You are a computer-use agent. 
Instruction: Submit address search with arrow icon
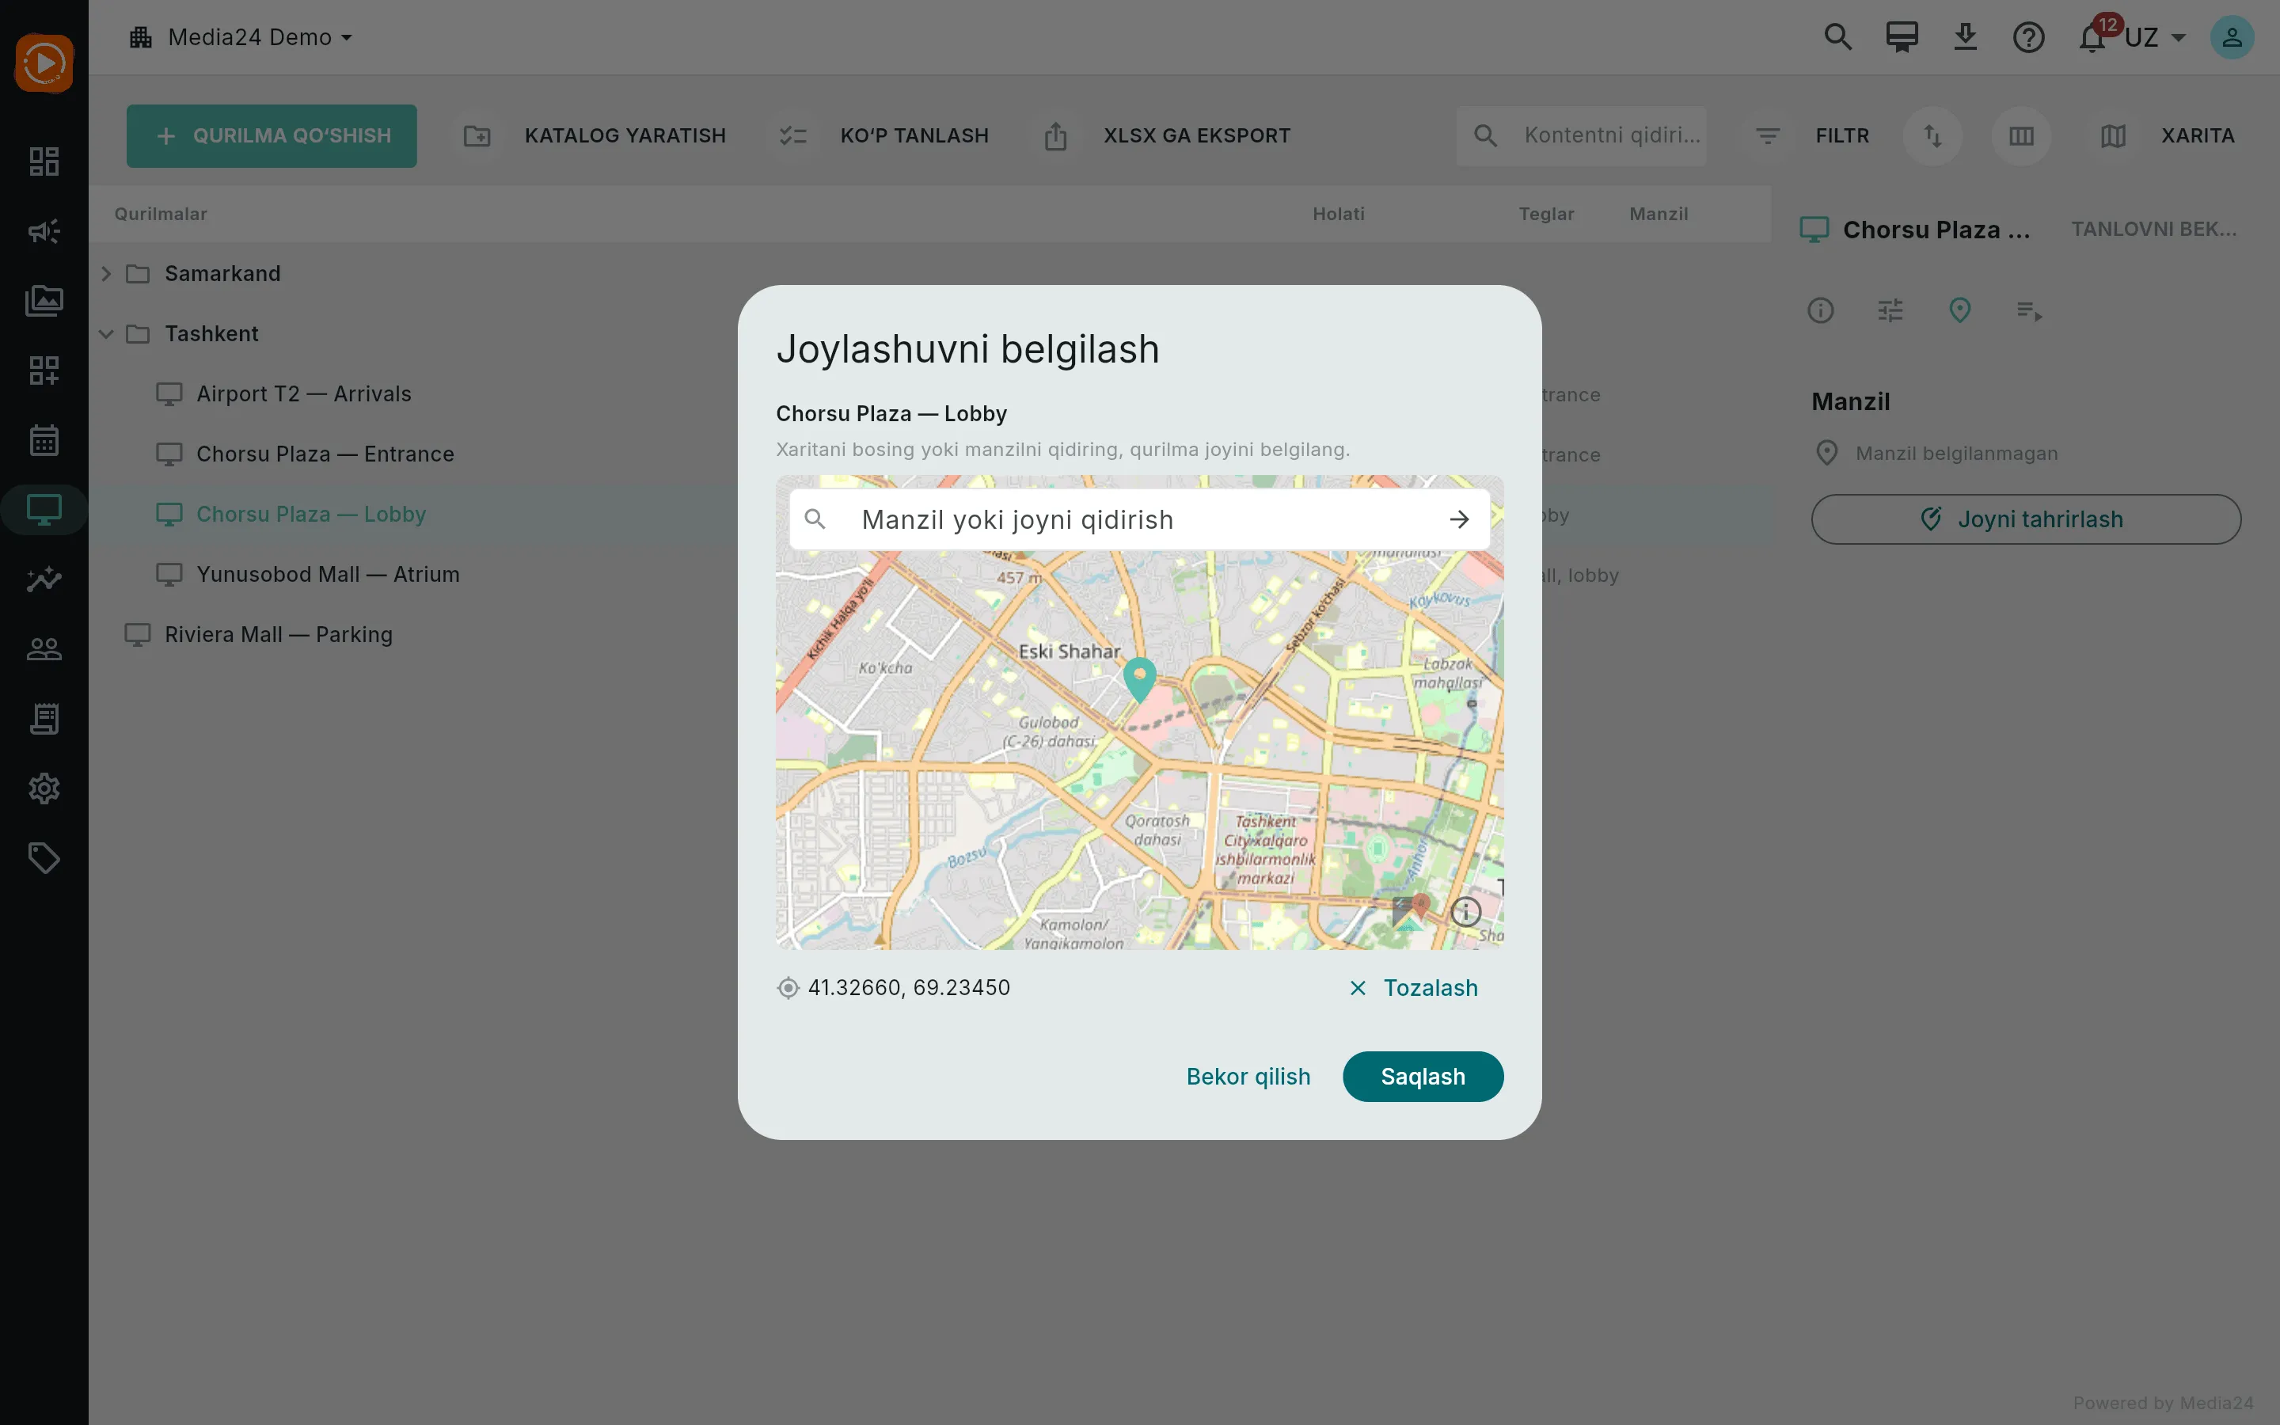[x=1458, y=519]
